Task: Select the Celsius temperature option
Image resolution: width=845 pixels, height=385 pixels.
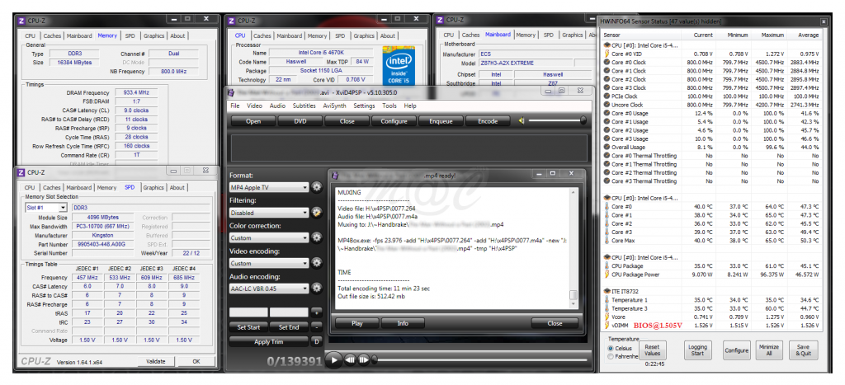Action: click(611, 348)
